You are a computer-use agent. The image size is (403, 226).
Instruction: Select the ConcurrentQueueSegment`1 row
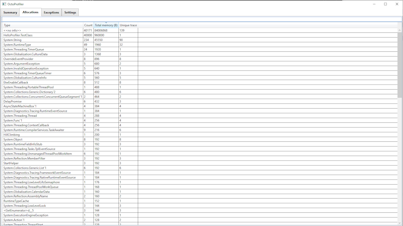pyautogui.click(x=200, y=97)
